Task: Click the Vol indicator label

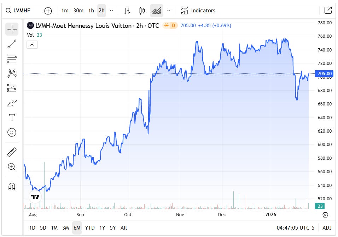Action: [30, 35]
